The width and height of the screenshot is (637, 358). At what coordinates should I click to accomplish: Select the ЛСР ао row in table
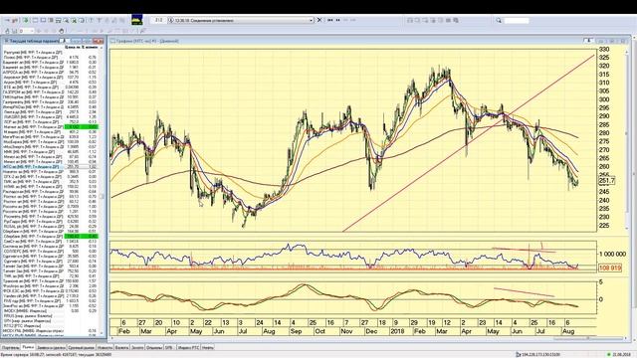(x=51, y=121)
